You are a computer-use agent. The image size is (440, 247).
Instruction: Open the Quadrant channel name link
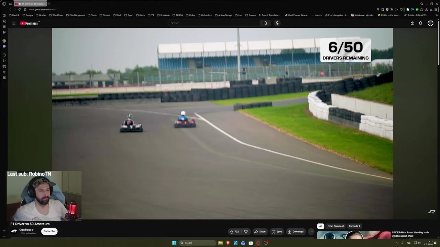[25, 230]
